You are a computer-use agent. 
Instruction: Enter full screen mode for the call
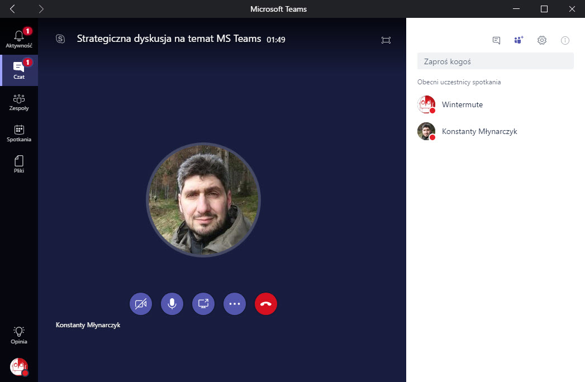pyautogui.click(x=386, y=40)
